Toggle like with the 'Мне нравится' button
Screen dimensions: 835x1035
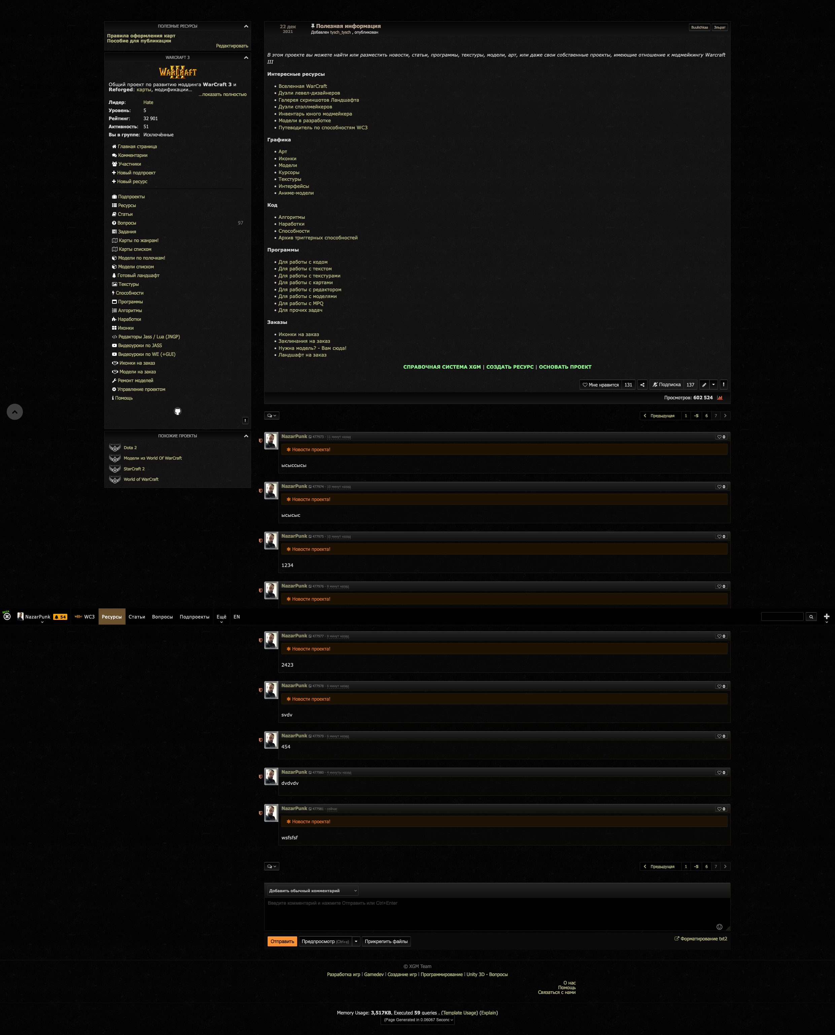600,385
